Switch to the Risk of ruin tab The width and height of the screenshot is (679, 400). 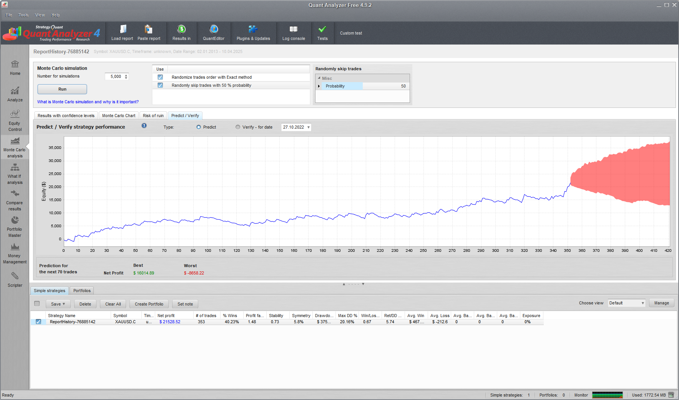[x=153, y=116]
